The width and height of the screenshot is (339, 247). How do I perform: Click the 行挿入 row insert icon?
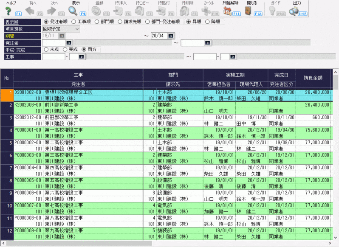pos(118,11)
